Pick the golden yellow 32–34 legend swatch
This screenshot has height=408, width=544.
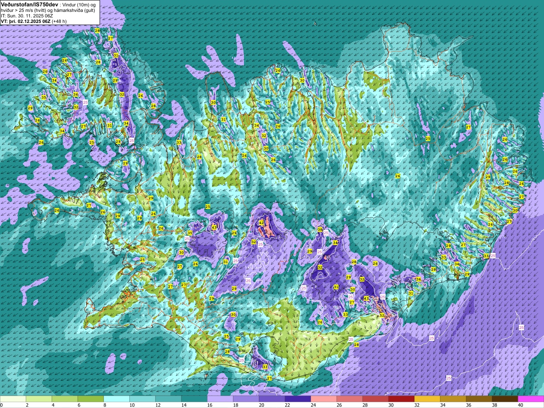(x=428, y=399)
